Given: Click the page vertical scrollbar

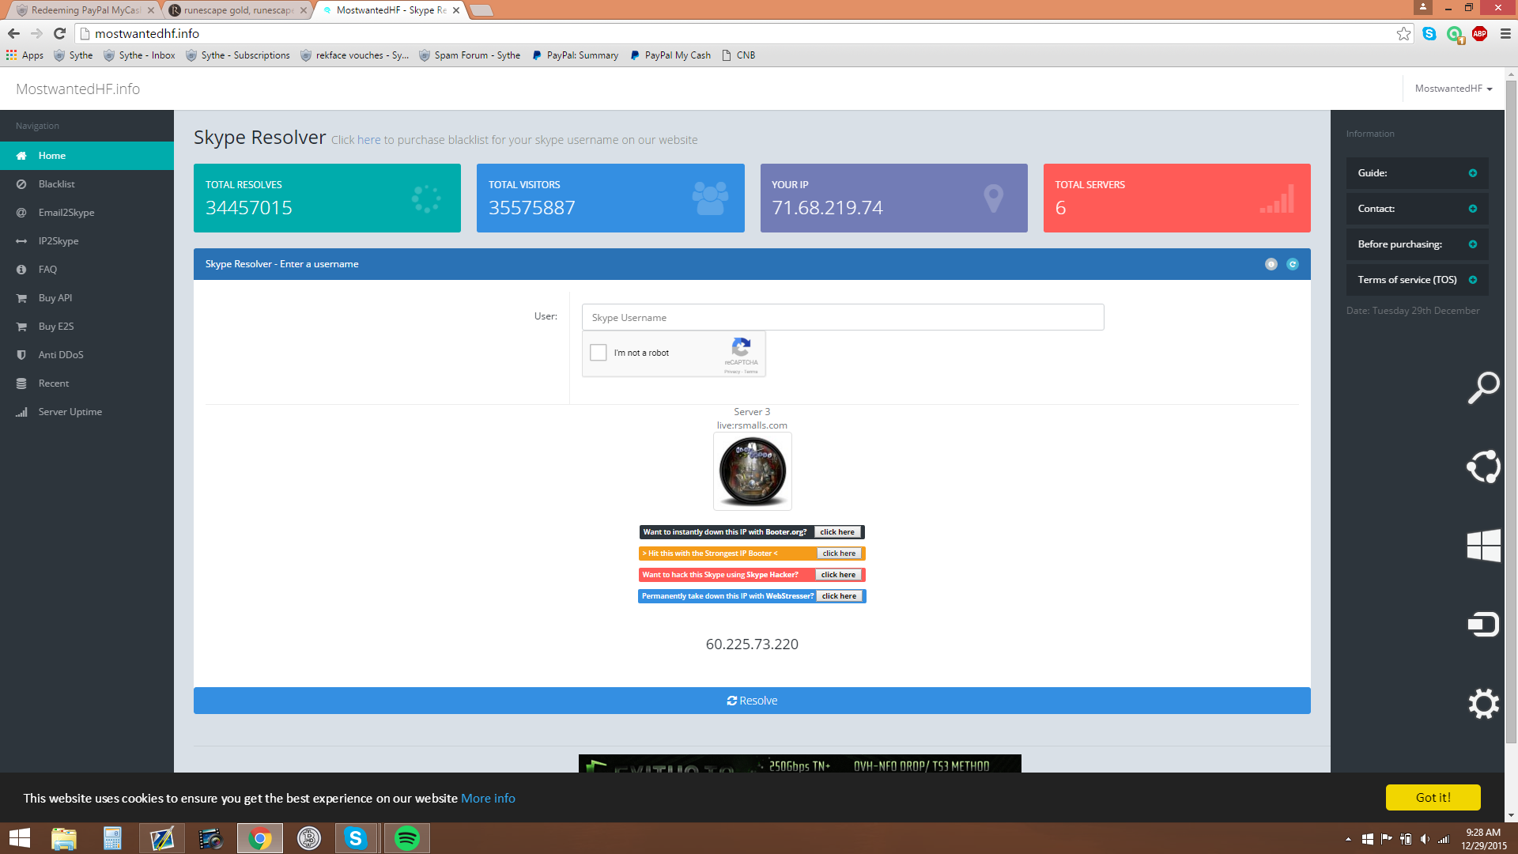Looking at the screenshot, I should click(1511, 411).
